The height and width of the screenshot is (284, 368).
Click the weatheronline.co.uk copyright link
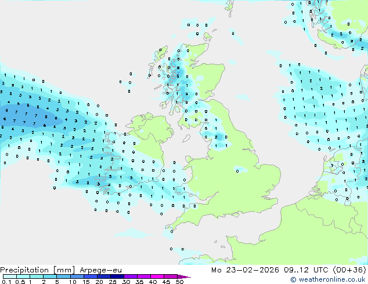click(328, 279)
